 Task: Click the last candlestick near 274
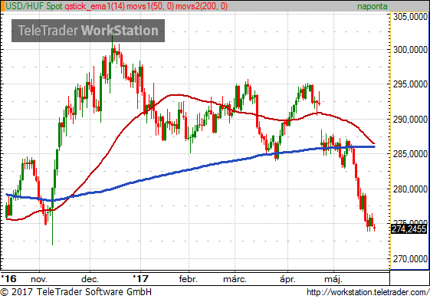point(374,228)
